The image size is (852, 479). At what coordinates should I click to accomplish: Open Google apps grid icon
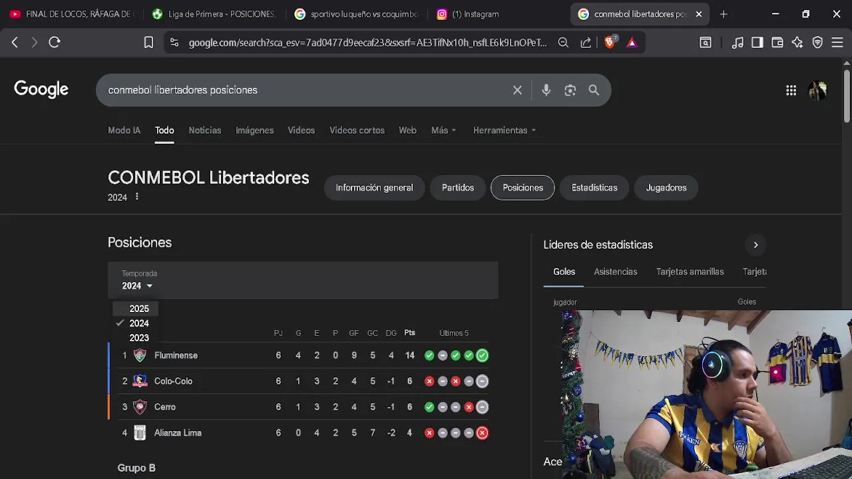tap(791, 90)
